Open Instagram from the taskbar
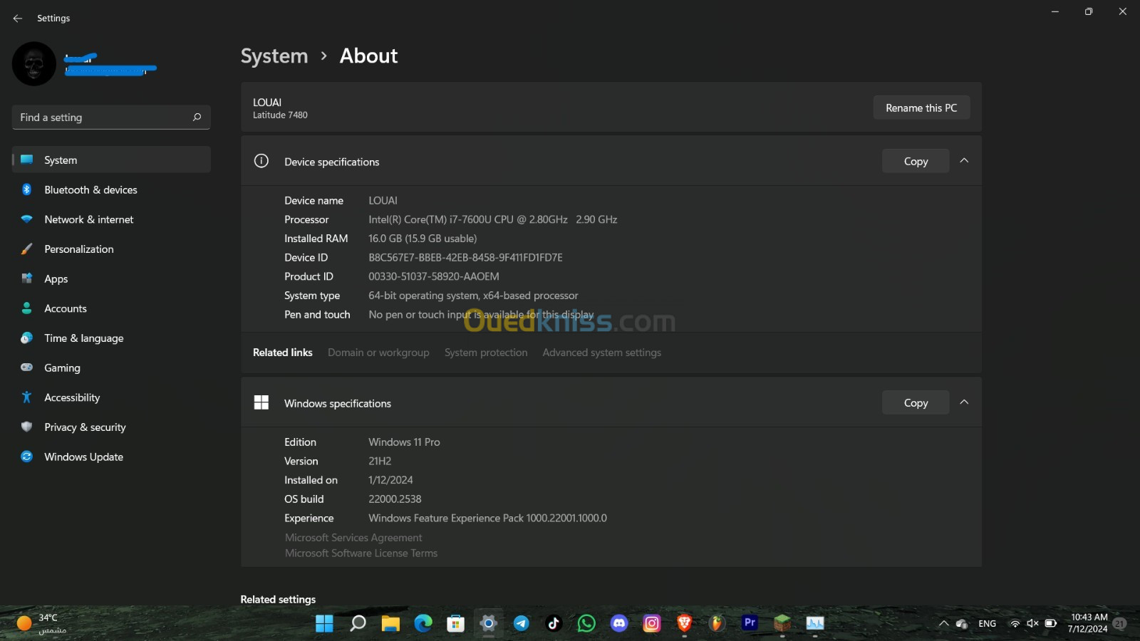Image resolution: width=1140 pixels, height=641 pixels. point(652,624)
